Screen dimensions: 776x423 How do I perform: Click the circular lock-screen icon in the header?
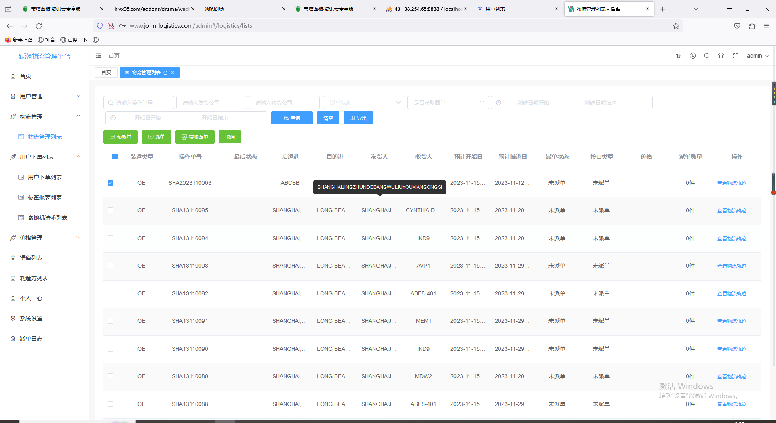pyautogui.click(x=693, y=56)
